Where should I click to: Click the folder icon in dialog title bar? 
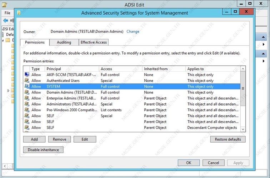point(19,12)
